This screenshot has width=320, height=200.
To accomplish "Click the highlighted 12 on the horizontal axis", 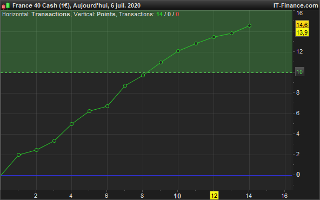I will (214, 196).
